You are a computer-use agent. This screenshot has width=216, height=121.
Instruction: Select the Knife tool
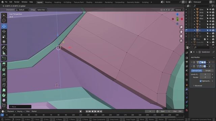click(x=4, y=85)
